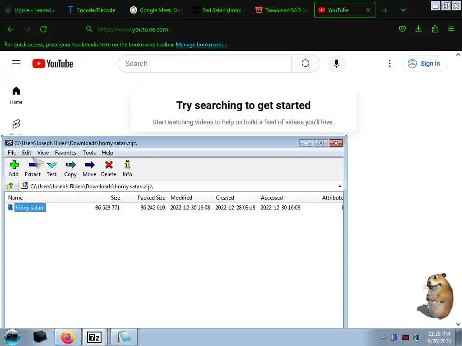Click the Add button in 7-Zip toolbar
This screenshot has width=462, height=346.
[x=14, y=169]
